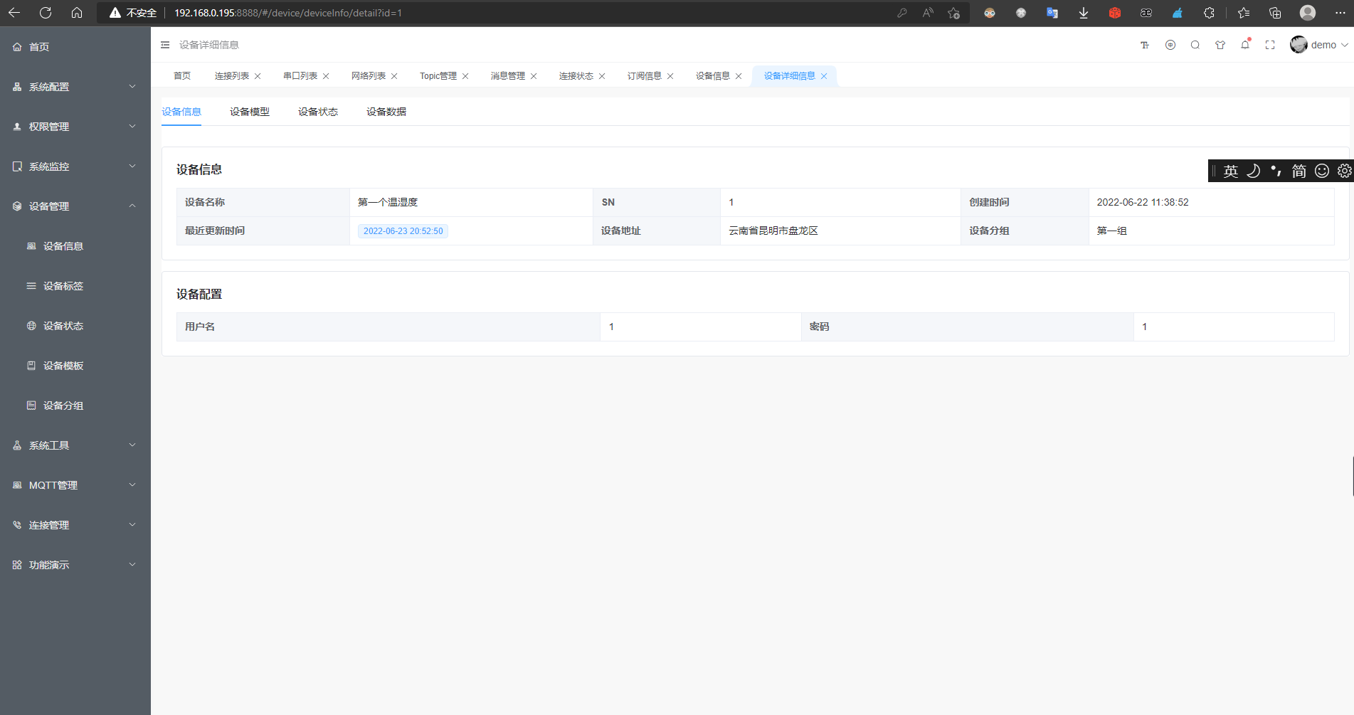This screenshot has width=1354, height=715.
Task: Click the browser address bar URL
Action: (x=288, y=13)
